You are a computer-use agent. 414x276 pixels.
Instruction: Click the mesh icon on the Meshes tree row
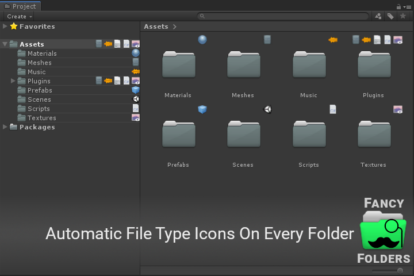coord(136,62)
